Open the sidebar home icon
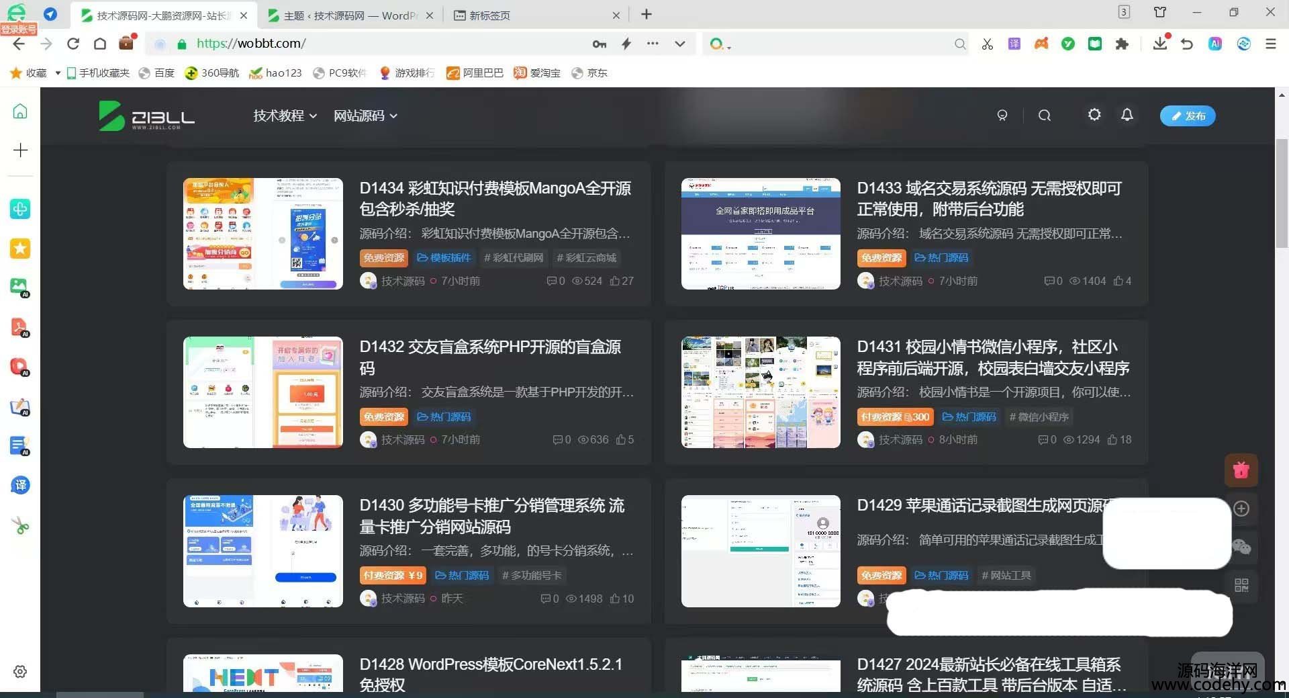 tap(20, 111)
